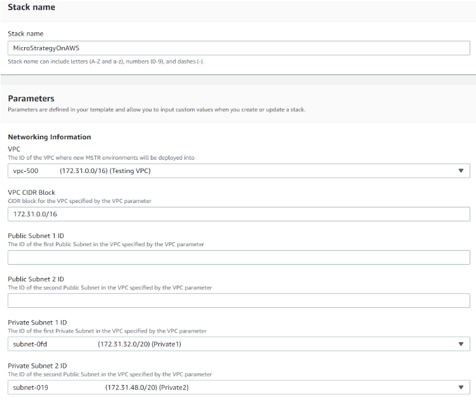Click the 'Parameters are defined in your template' description
This screenshot has width=476, height=404.
(x=157, y=109)
